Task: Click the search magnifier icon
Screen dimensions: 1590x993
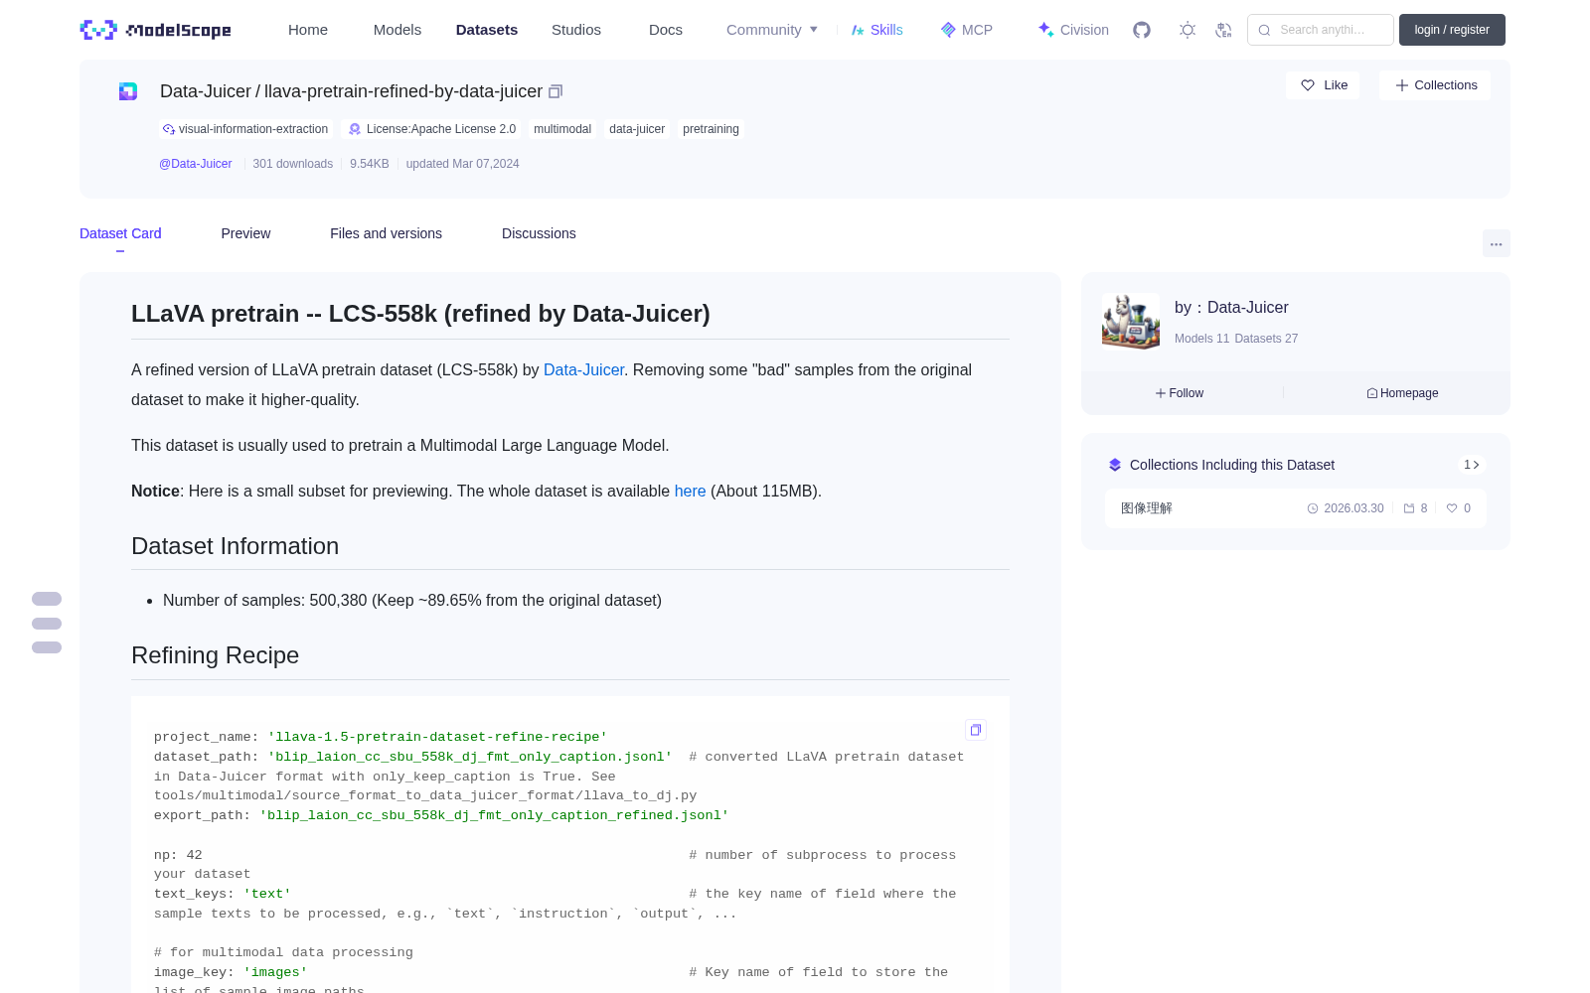Action: 1264,30
